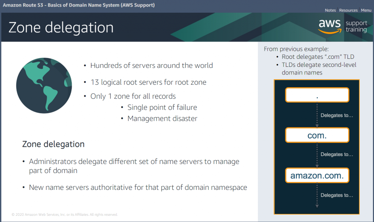Click the "Management disaster" sub-bullet
Image resolution: width=374 pixels, height=222 pixels.
162,119
